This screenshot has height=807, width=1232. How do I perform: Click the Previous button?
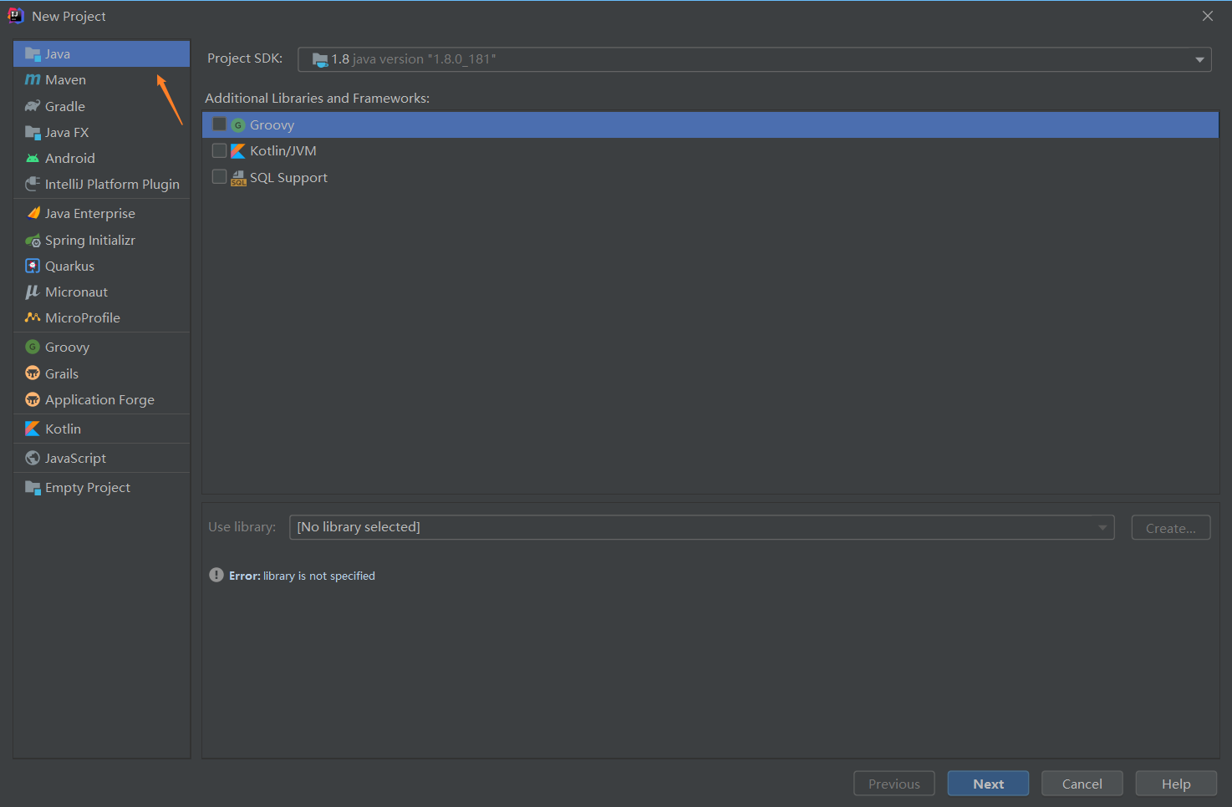tap(893, 784)
